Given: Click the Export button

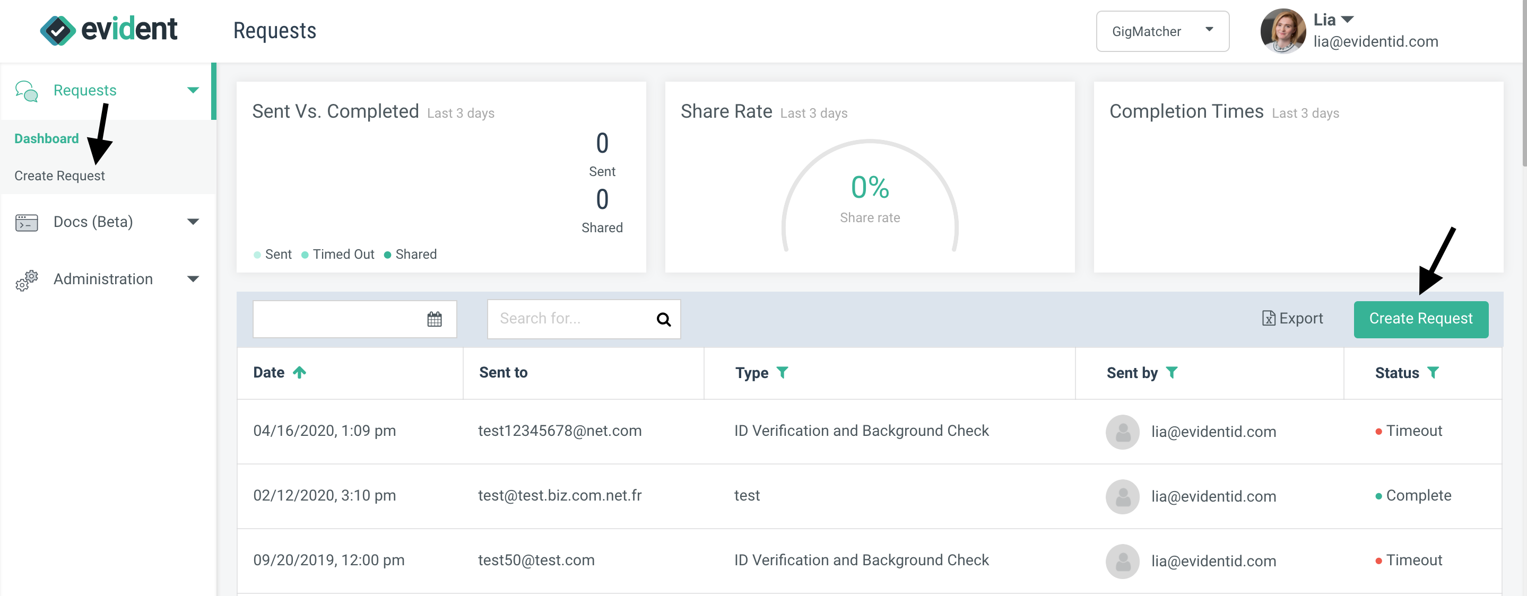Looking at the screenshot, I should pyautogui.click(x=1292, y=319).
